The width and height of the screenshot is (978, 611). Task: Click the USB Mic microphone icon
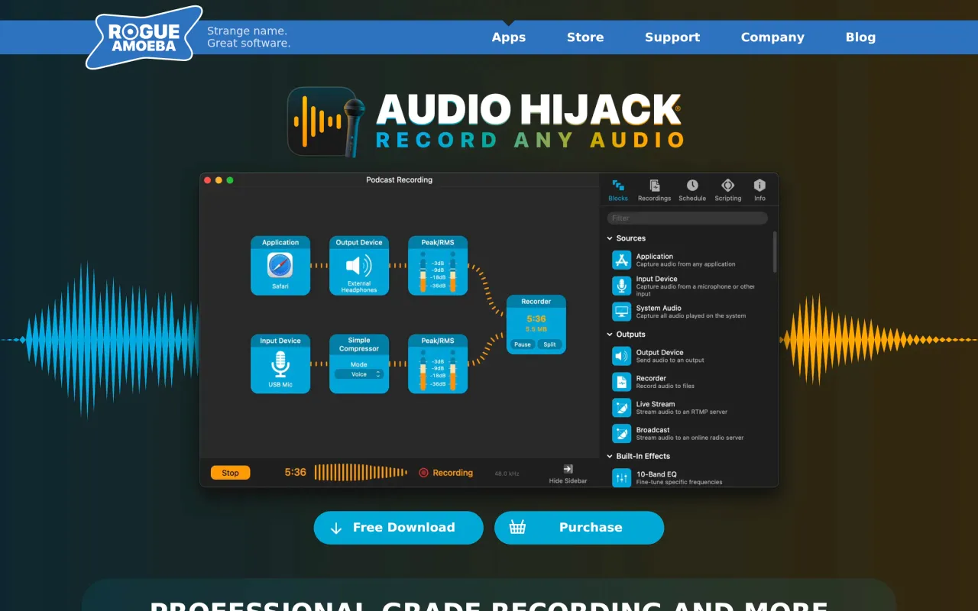coord(280,364)
